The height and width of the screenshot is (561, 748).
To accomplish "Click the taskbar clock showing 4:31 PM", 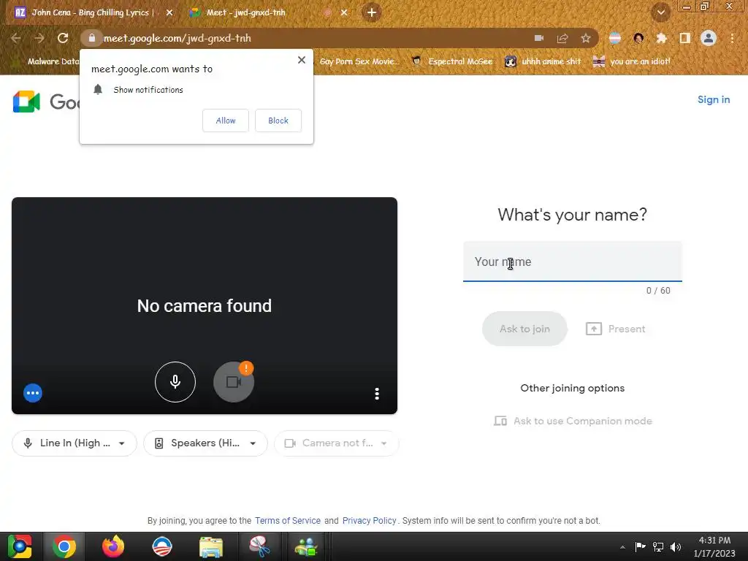I will (x=714, y=546).
